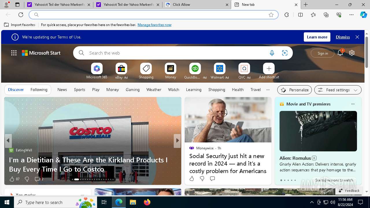
Task: Close the Terms of Use banner
Action: [x=357, y=37]
